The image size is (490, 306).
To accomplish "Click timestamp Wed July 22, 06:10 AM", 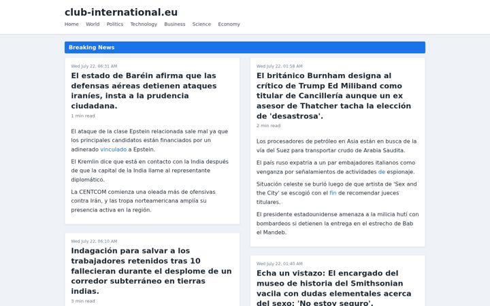I will pyautogui.click(x=94, y=241).
